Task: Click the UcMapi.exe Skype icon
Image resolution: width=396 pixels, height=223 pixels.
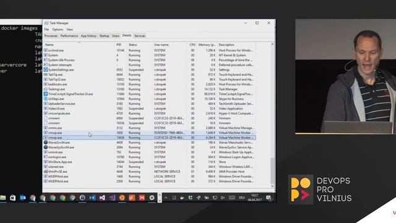Action: [x=46, y=99]
